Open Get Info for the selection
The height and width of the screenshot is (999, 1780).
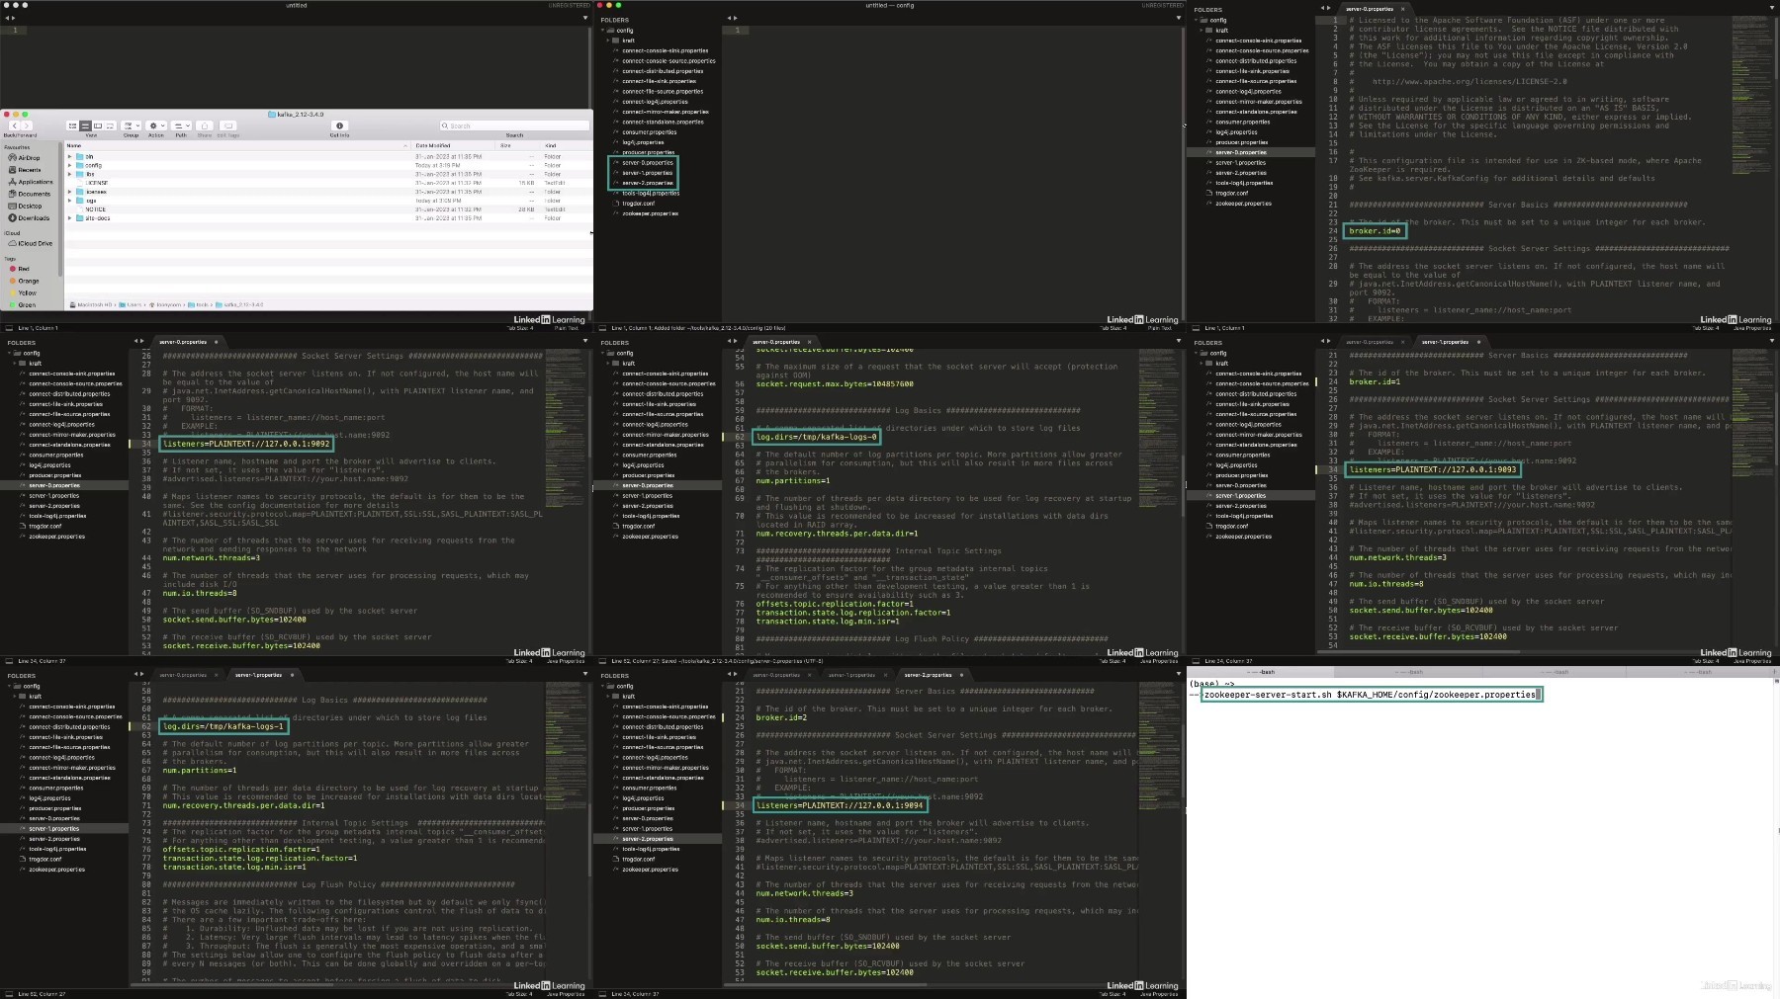click(339, 125)
